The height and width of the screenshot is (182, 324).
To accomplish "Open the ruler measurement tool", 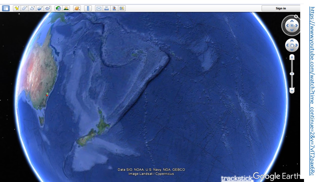I will [x=88, y=8].
